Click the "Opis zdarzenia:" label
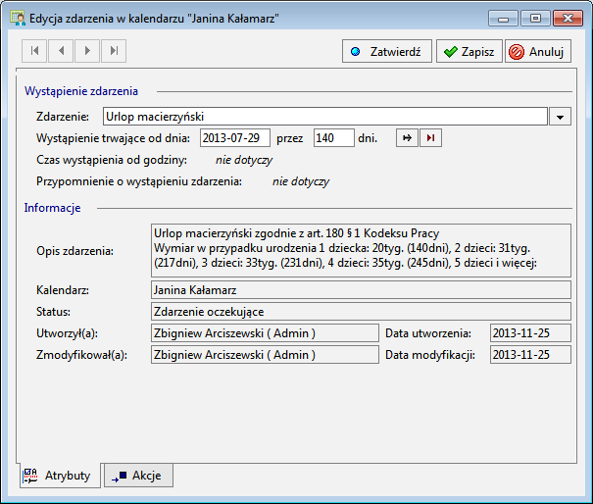Screen dimensions: 593x504 point(74,251)
